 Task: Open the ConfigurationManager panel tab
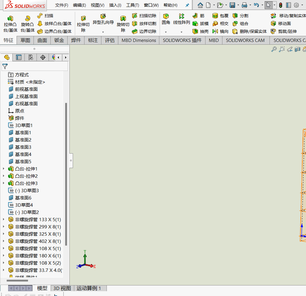pos(30,57)
